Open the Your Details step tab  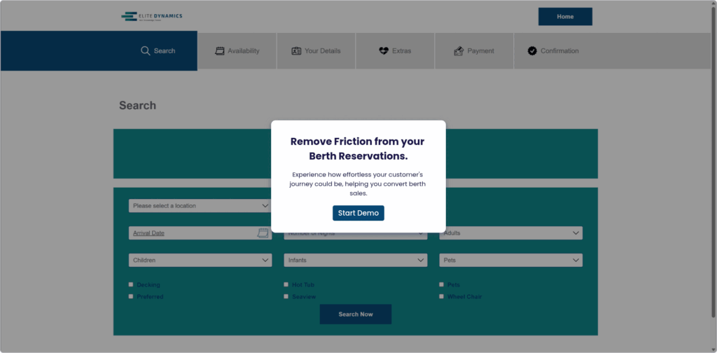316,50
